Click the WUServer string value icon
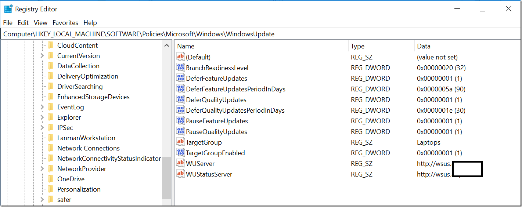The height and width of the screenshot is (207, 522). (x=181, y=163)
